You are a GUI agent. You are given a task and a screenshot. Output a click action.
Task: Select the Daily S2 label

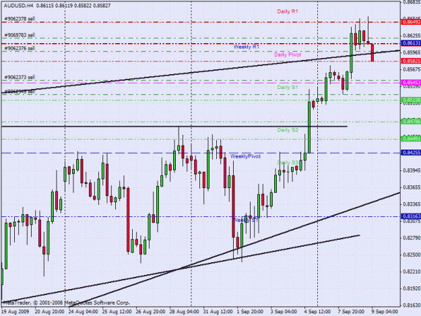(288, 130)
